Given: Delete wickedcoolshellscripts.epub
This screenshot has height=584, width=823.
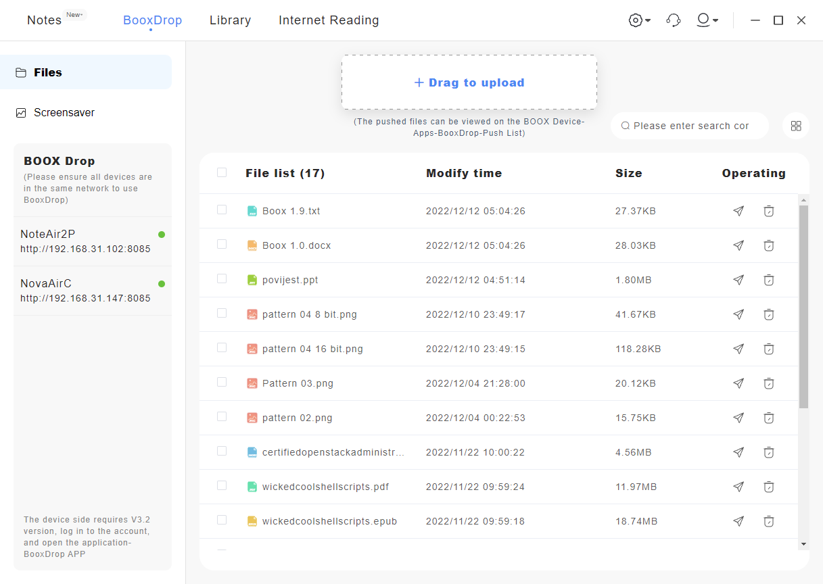Looking at the screenshot, I should tap(769, 521).
